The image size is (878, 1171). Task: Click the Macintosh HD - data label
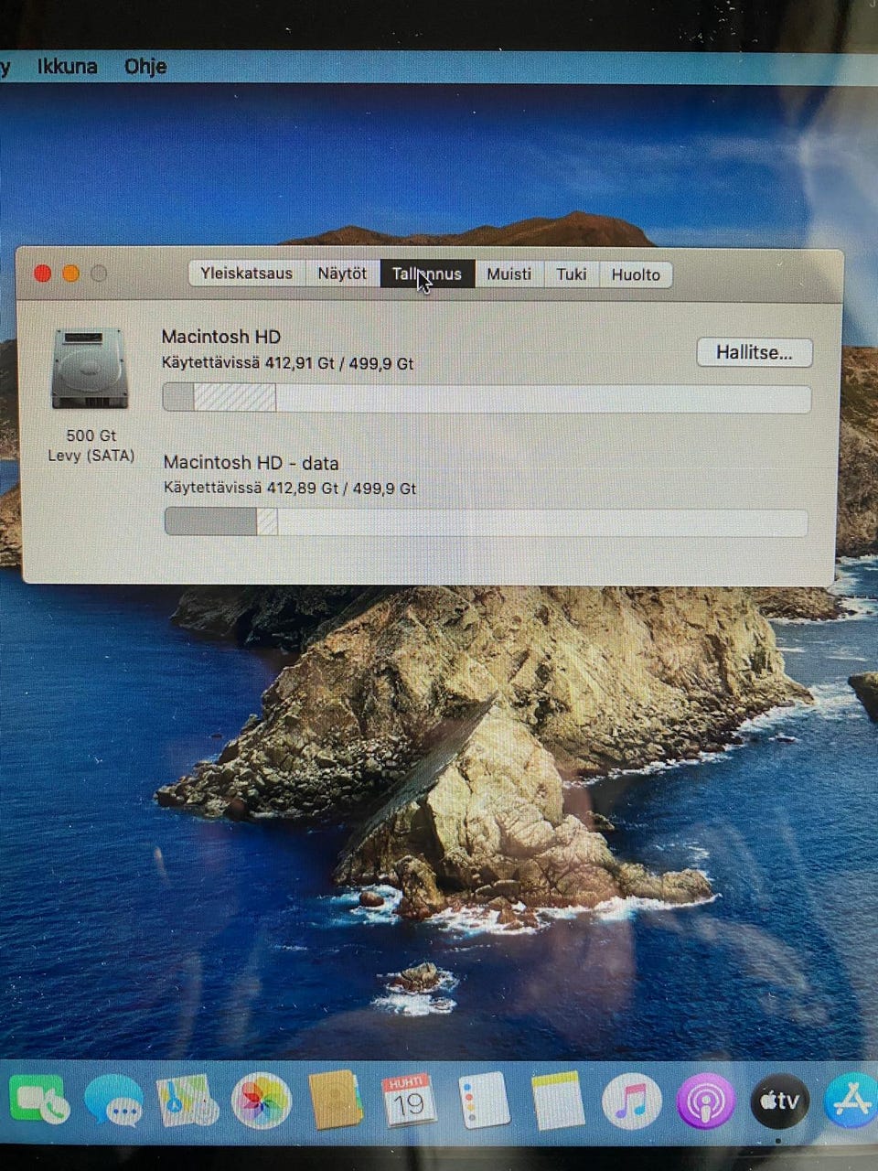pyautogui.click(x=252, y=463)
